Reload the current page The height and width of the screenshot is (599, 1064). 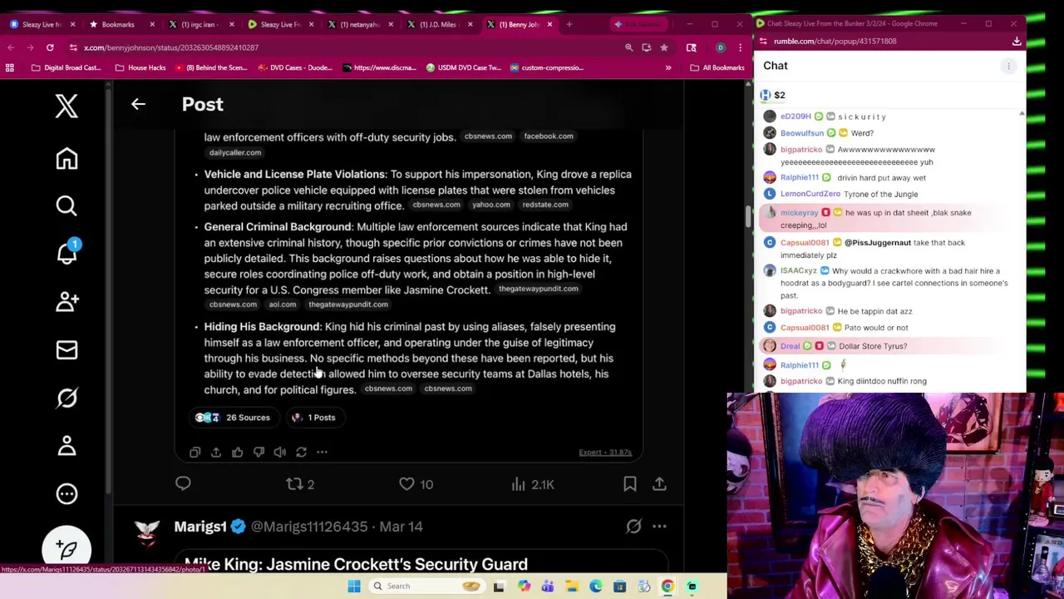50,47
